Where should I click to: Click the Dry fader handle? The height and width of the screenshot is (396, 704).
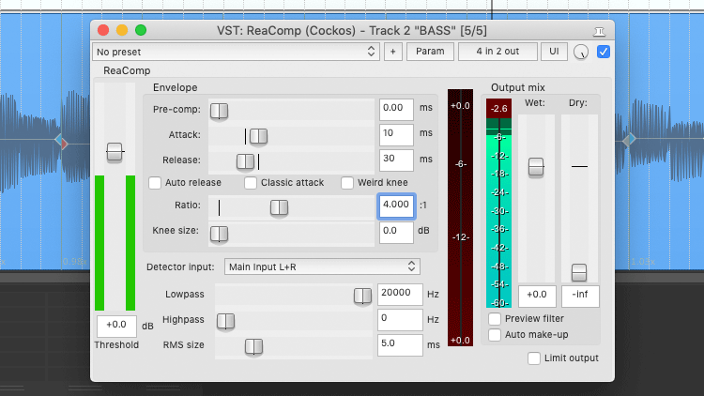[x=579, y=272]
